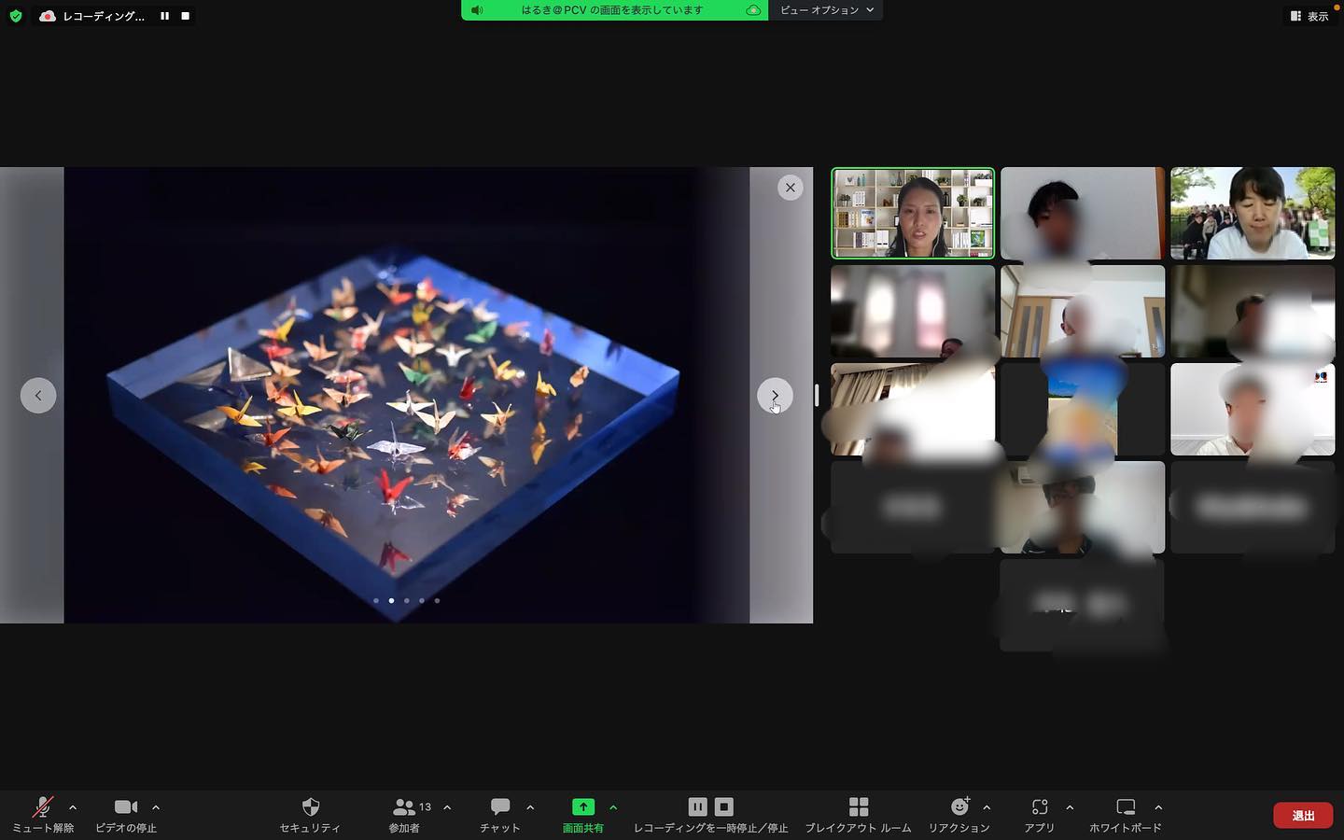Screen dimensions: 1344x840
Task: Expand the audio options arrow beside mute
Action: (x=73, y=807)
